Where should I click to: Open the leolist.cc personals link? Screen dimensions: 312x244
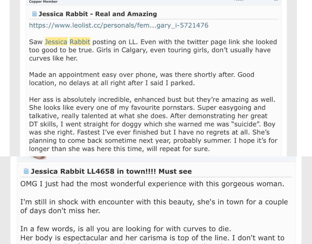(119, 25)
